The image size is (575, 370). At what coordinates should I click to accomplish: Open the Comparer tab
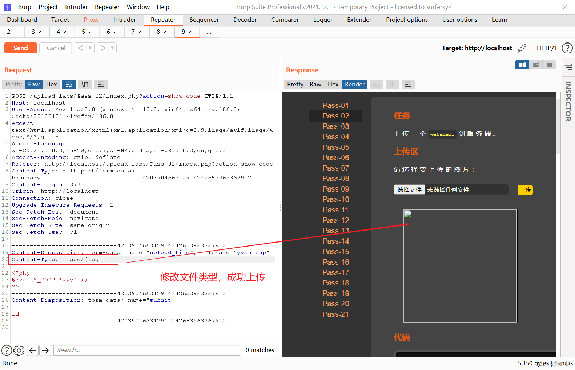pyautogui.click(x=285, y=20)
